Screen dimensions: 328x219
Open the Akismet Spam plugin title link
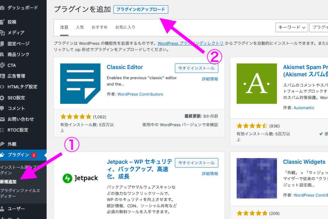coord(305,71)
